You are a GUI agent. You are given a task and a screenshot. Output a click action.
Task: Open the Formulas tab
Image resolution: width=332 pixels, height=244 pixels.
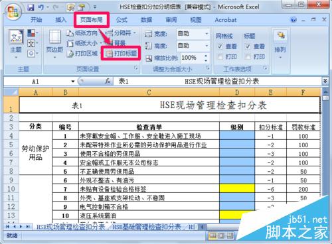tap(122, 20)
